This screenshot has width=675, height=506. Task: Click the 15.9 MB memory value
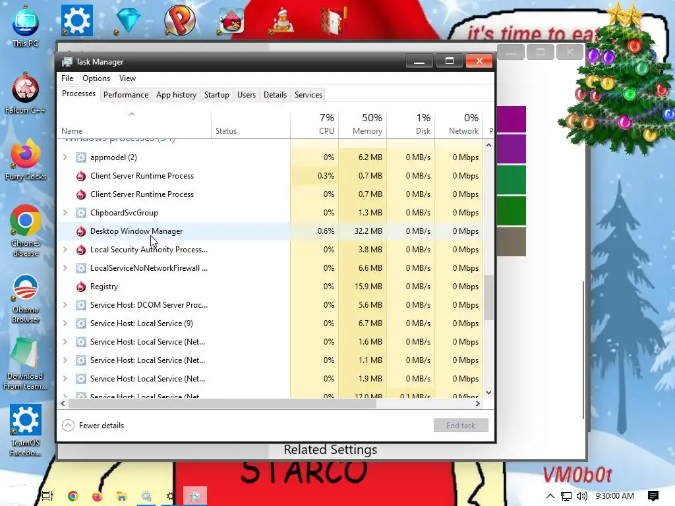[x=368, y=287]
